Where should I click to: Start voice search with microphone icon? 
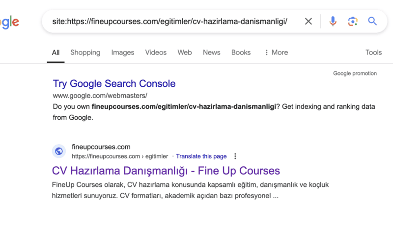pos(333,21)
